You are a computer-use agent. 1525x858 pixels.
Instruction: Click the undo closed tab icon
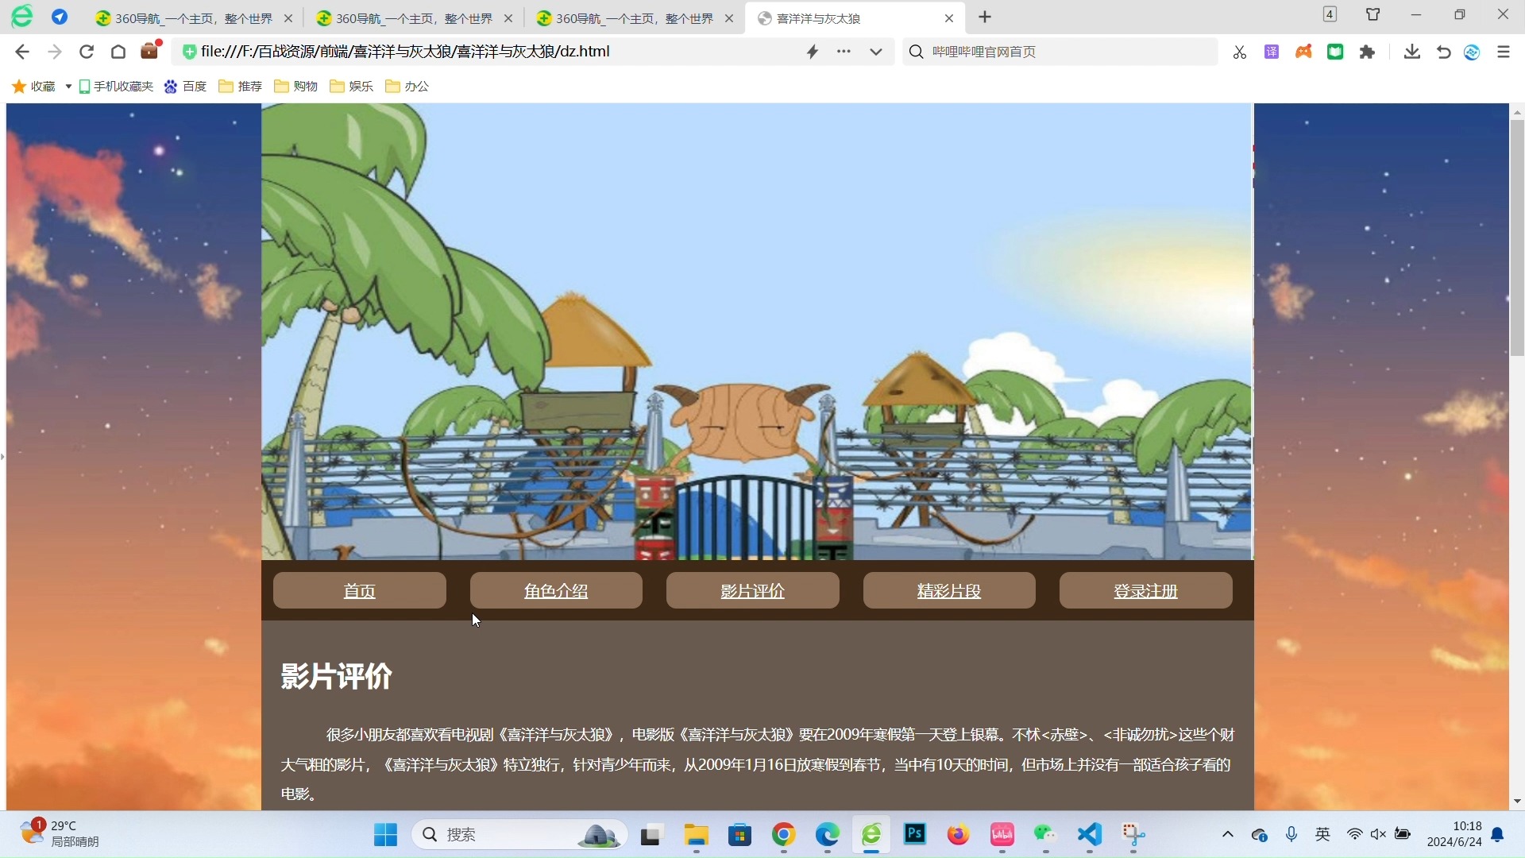pos(1444,52)
